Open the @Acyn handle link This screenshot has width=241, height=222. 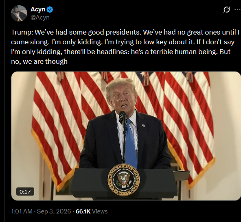(x=40, y=17)
